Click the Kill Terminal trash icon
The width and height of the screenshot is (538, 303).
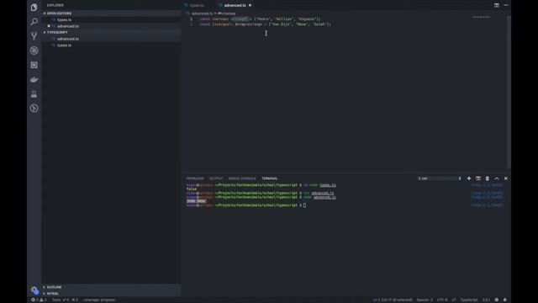pyautogui.click(x=488, y=178)
